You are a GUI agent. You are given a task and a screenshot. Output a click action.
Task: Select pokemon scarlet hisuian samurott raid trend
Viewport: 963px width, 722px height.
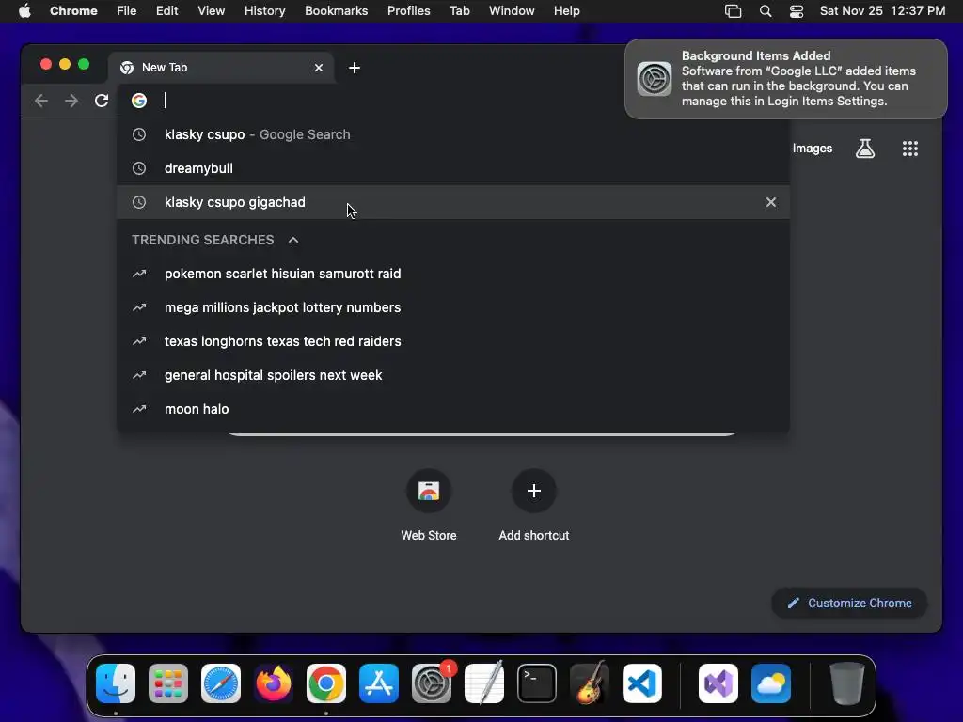(453, 274)
